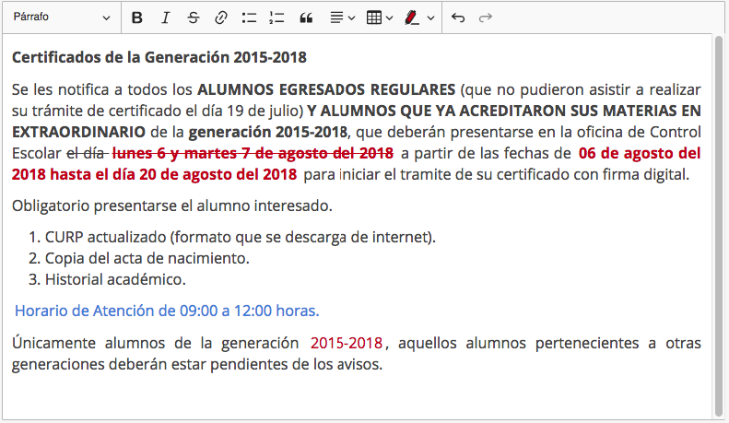The width and height of the screenshot is (729, 423).
Task: Expand the highlight color options arrow
Action: tap(430, 18)
